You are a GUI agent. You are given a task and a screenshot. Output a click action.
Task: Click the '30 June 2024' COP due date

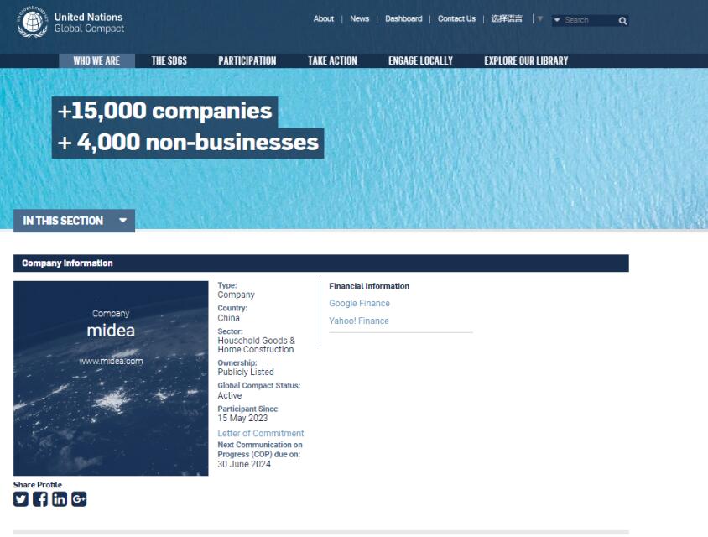click(244, 464)
